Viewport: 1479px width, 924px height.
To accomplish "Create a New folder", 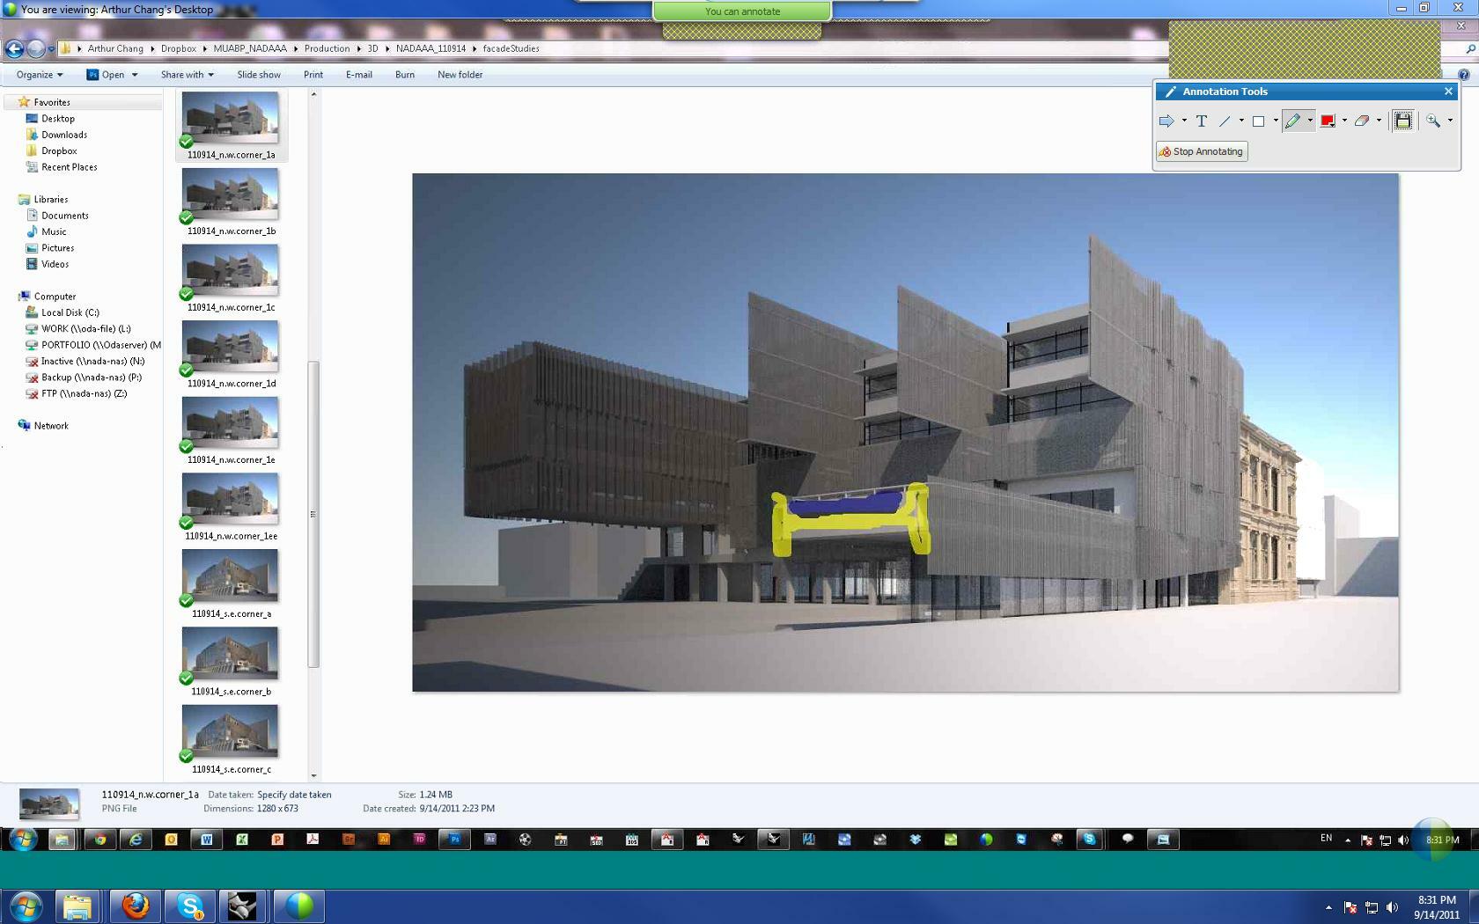I will pos(460,75).
